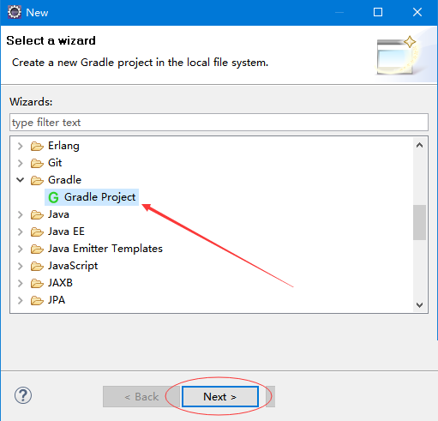Screen dimensions: 438x421
Task: Click the wizard list scrollbar thumb
Action: tap(419, 222)
